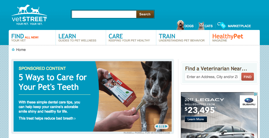Open the TRAIN pet behavior menu
Screen dimensions: 269x138
[183, 38]
